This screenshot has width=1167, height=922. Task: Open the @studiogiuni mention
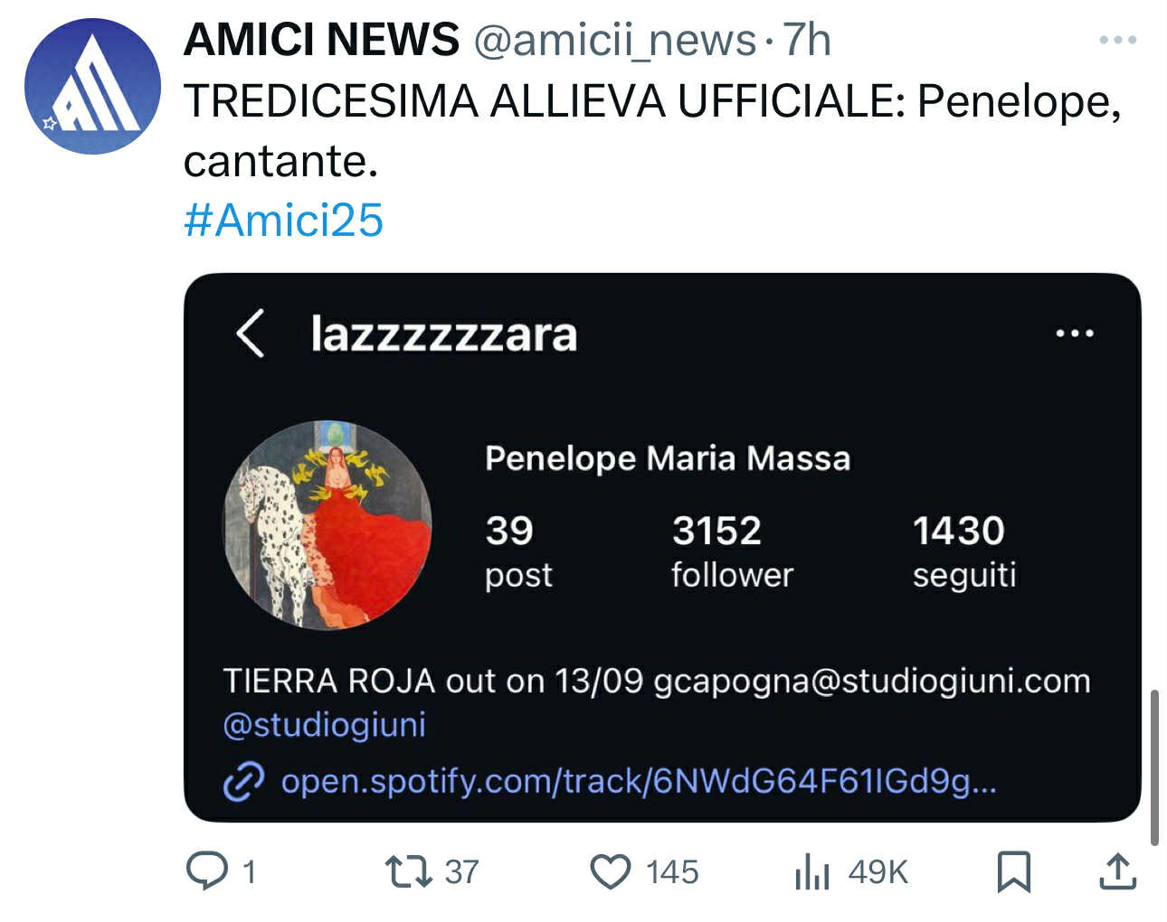click(324, 725)
